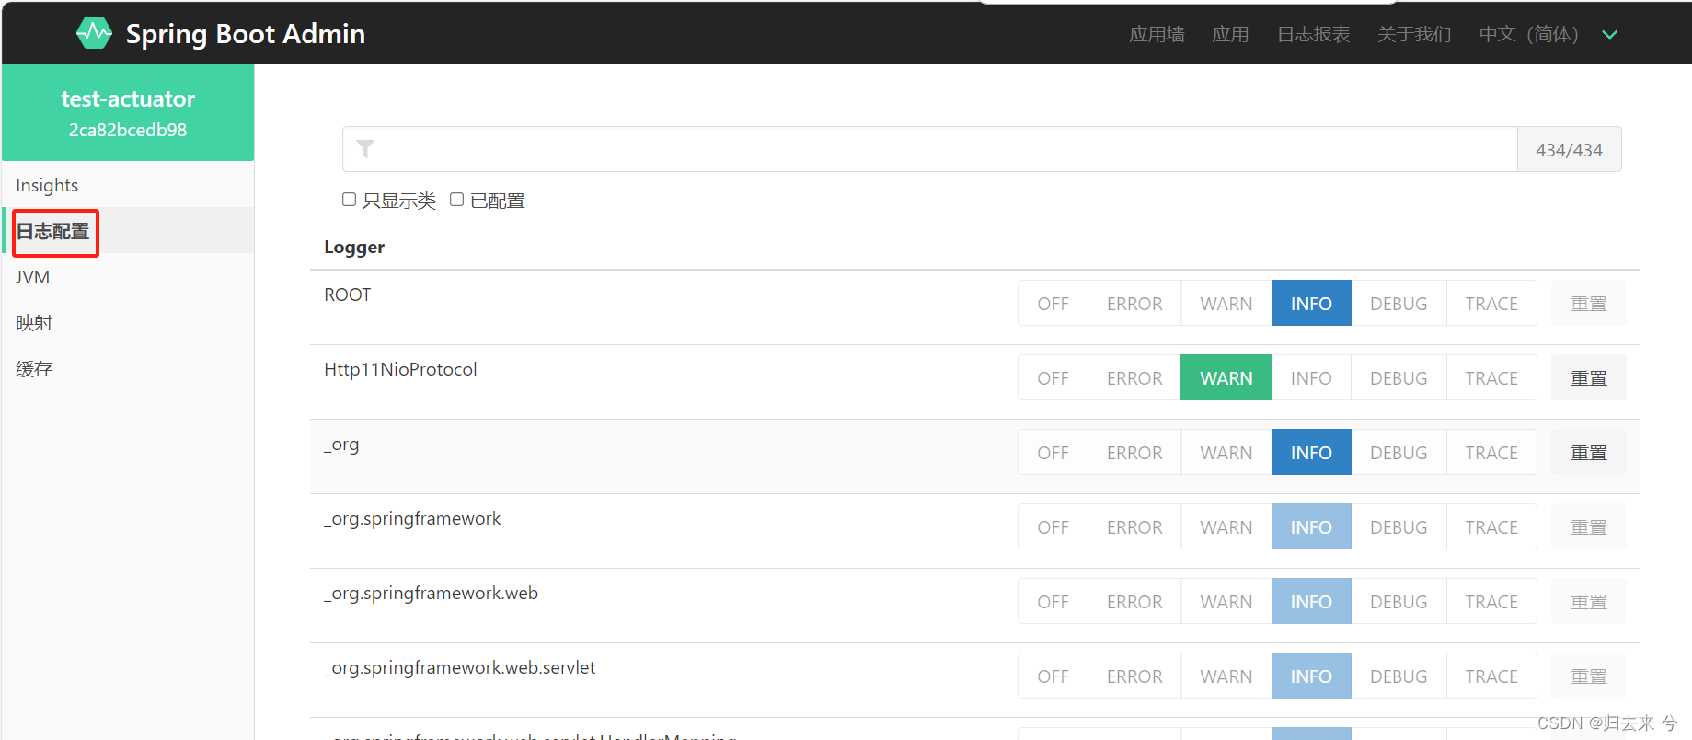Open 缓存 section in sidebar
This screenshot has width=1692, height=740.
128,369
